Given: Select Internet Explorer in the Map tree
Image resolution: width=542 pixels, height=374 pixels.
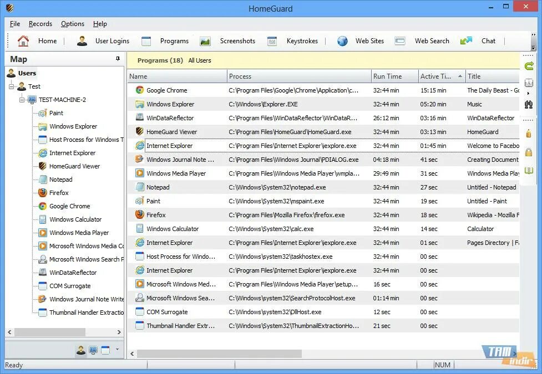Looking at the screenshot, I should tap(67, 153).
